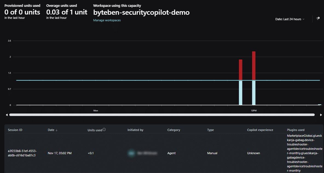Click the Plugins used column header
The height and width of the screenshot is (173, 324).
point(296,130)
